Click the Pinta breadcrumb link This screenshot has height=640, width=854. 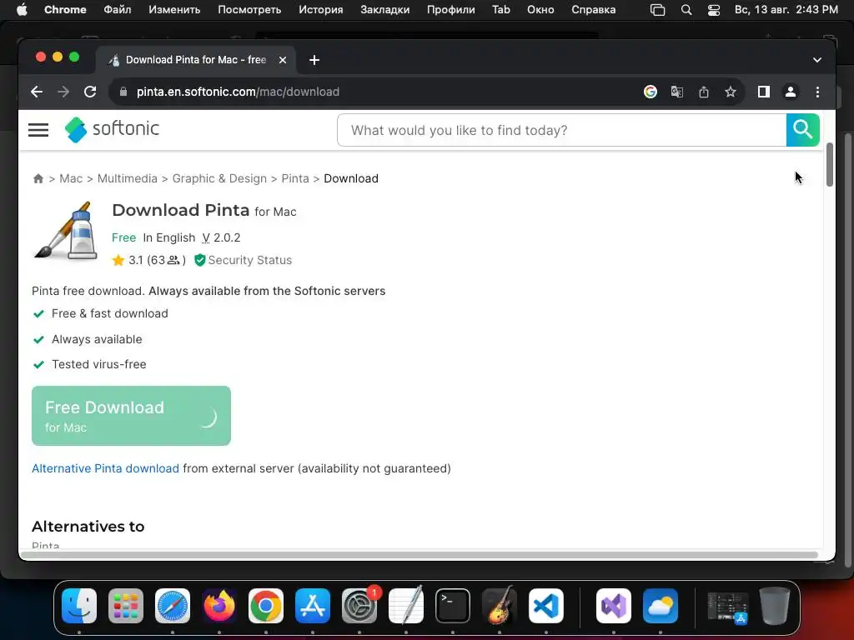point(295,178)
